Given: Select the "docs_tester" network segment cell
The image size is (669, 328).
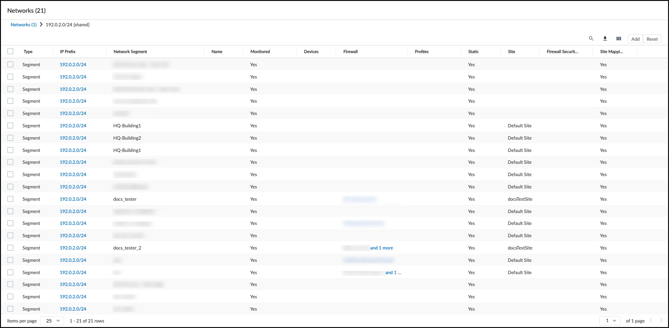Looking at the screenshot, I should [x=125, y=199].
